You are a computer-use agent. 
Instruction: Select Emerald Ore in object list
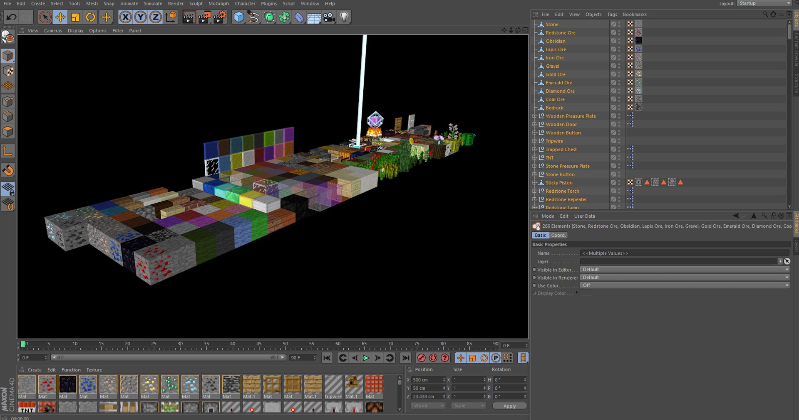(x=559, y=83)
